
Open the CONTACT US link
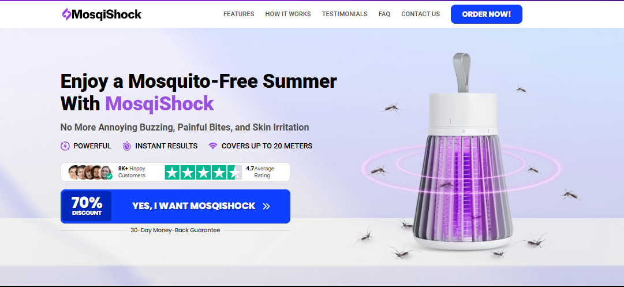421,14
